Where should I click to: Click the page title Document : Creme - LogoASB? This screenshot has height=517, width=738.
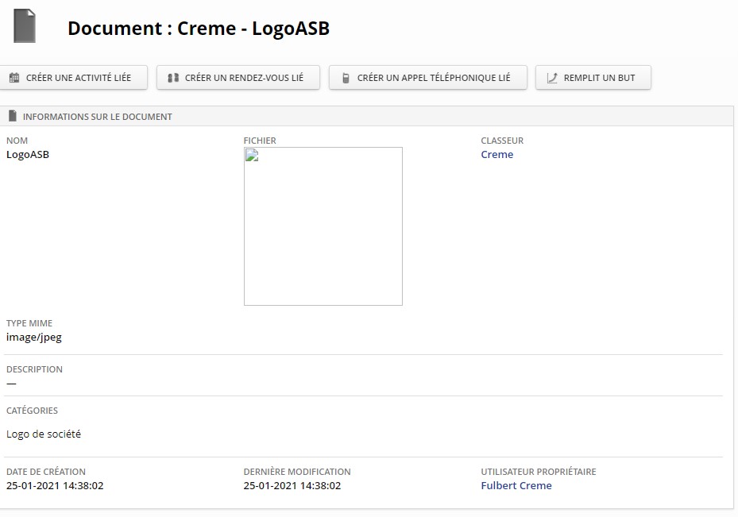[x=198, y=29]
